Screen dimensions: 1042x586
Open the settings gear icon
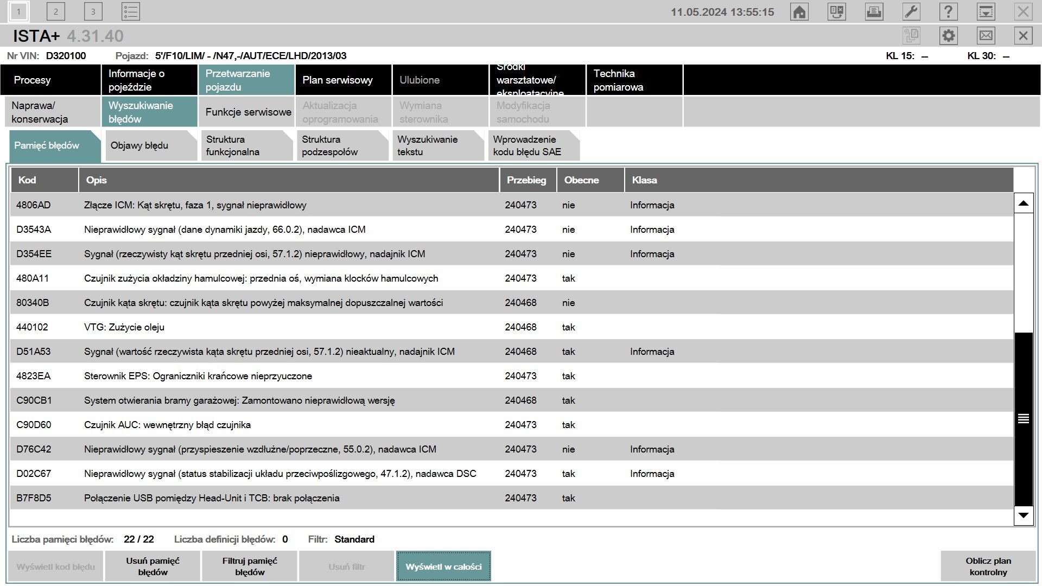coord(948,36)
